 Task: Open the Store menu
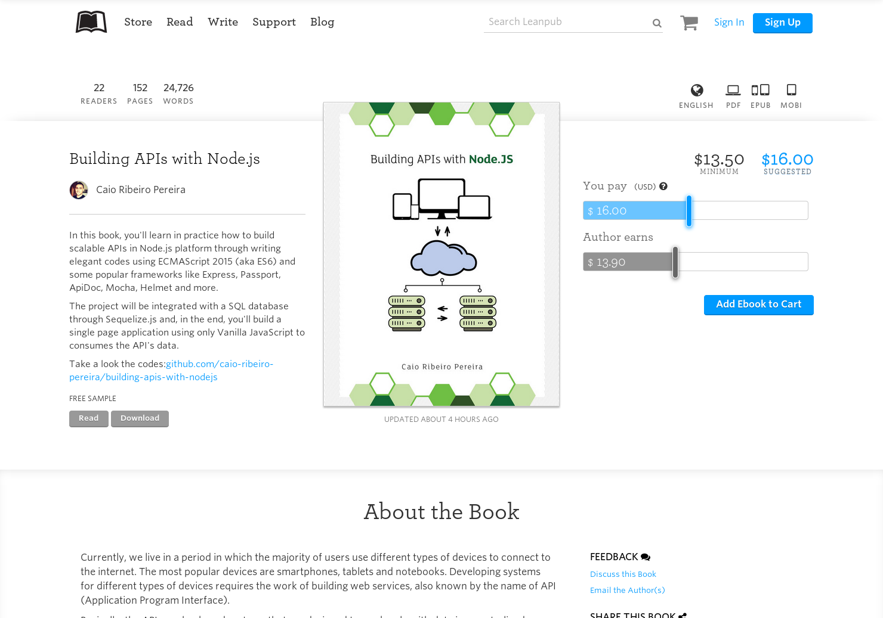138,22
